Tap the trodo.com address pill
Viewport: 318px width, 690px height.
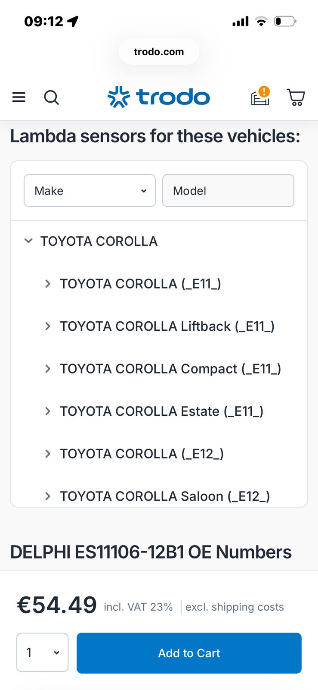click(159, 52)
